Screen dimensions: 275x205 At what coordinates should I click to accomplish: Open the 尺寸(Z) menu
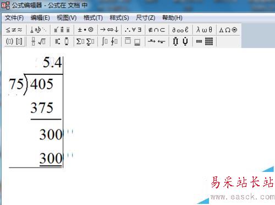pos(146,18)
